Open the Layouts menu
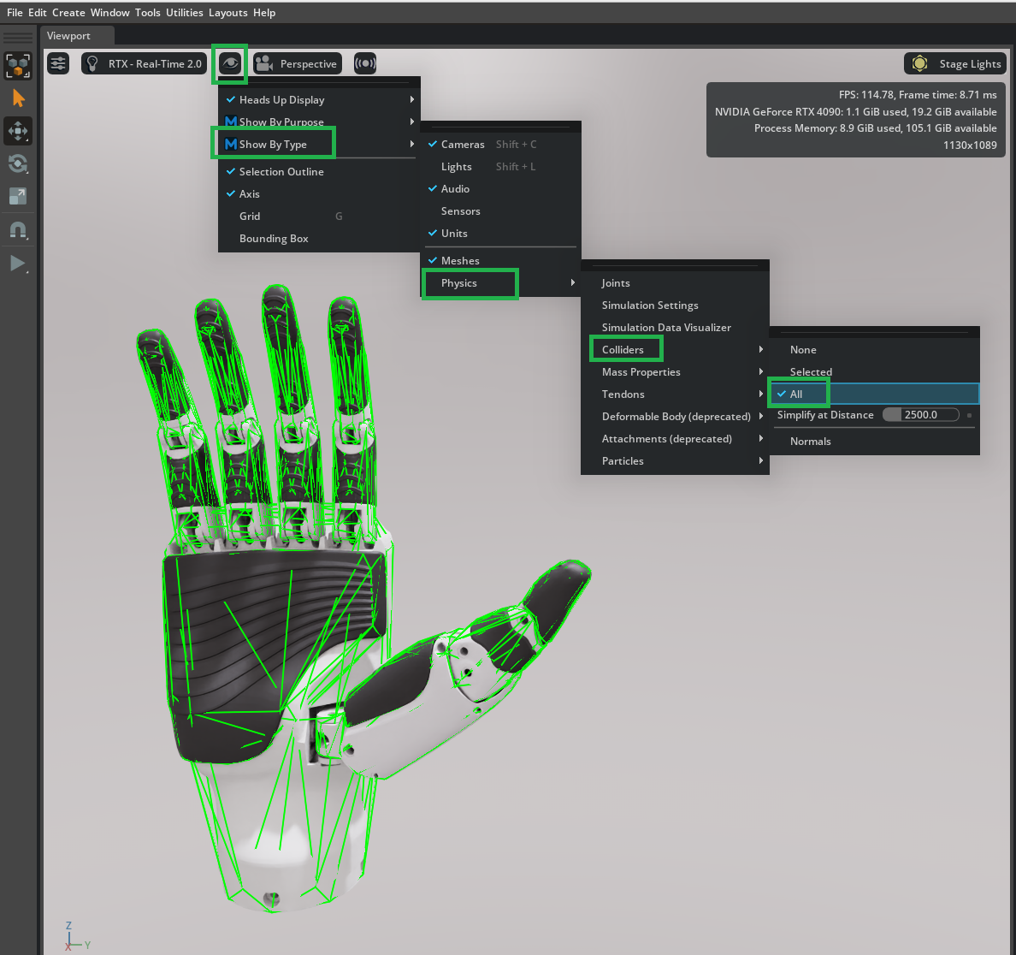 [x=227, y=13]
